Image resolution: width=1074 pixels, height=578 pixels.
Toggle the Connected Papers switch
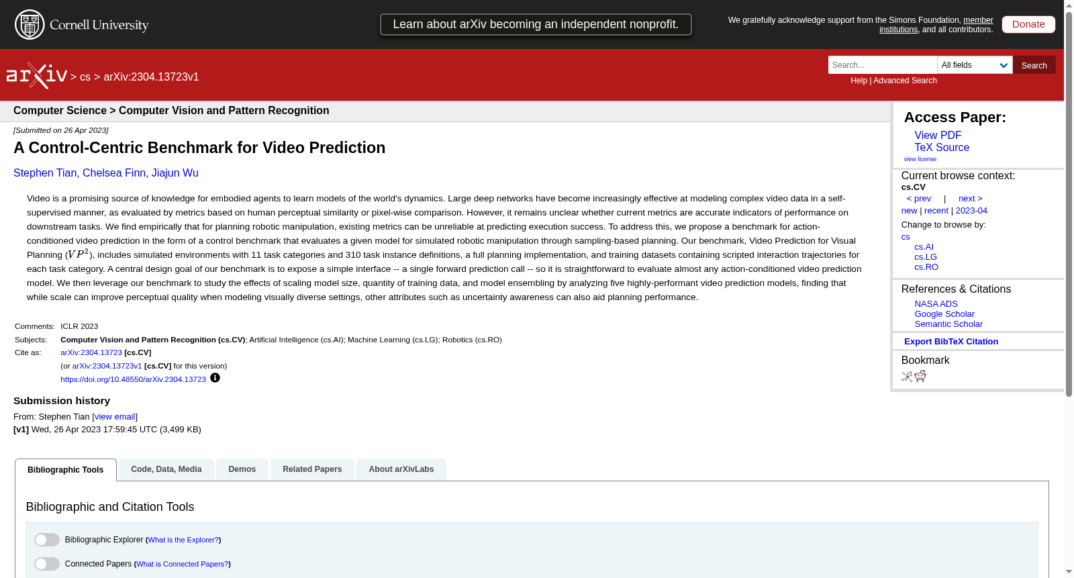pos(47,564)
